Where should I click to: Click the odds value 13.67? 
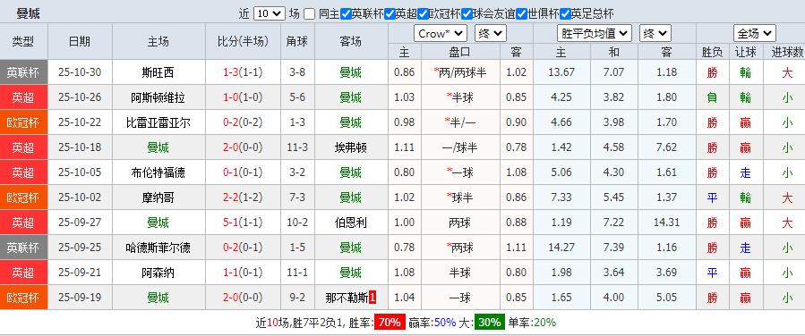click(x=561, y=72)
